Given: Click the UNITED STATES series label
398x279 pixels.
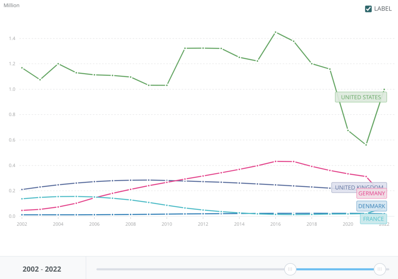Looking at the screenshot, I should [x=361, y=97].
